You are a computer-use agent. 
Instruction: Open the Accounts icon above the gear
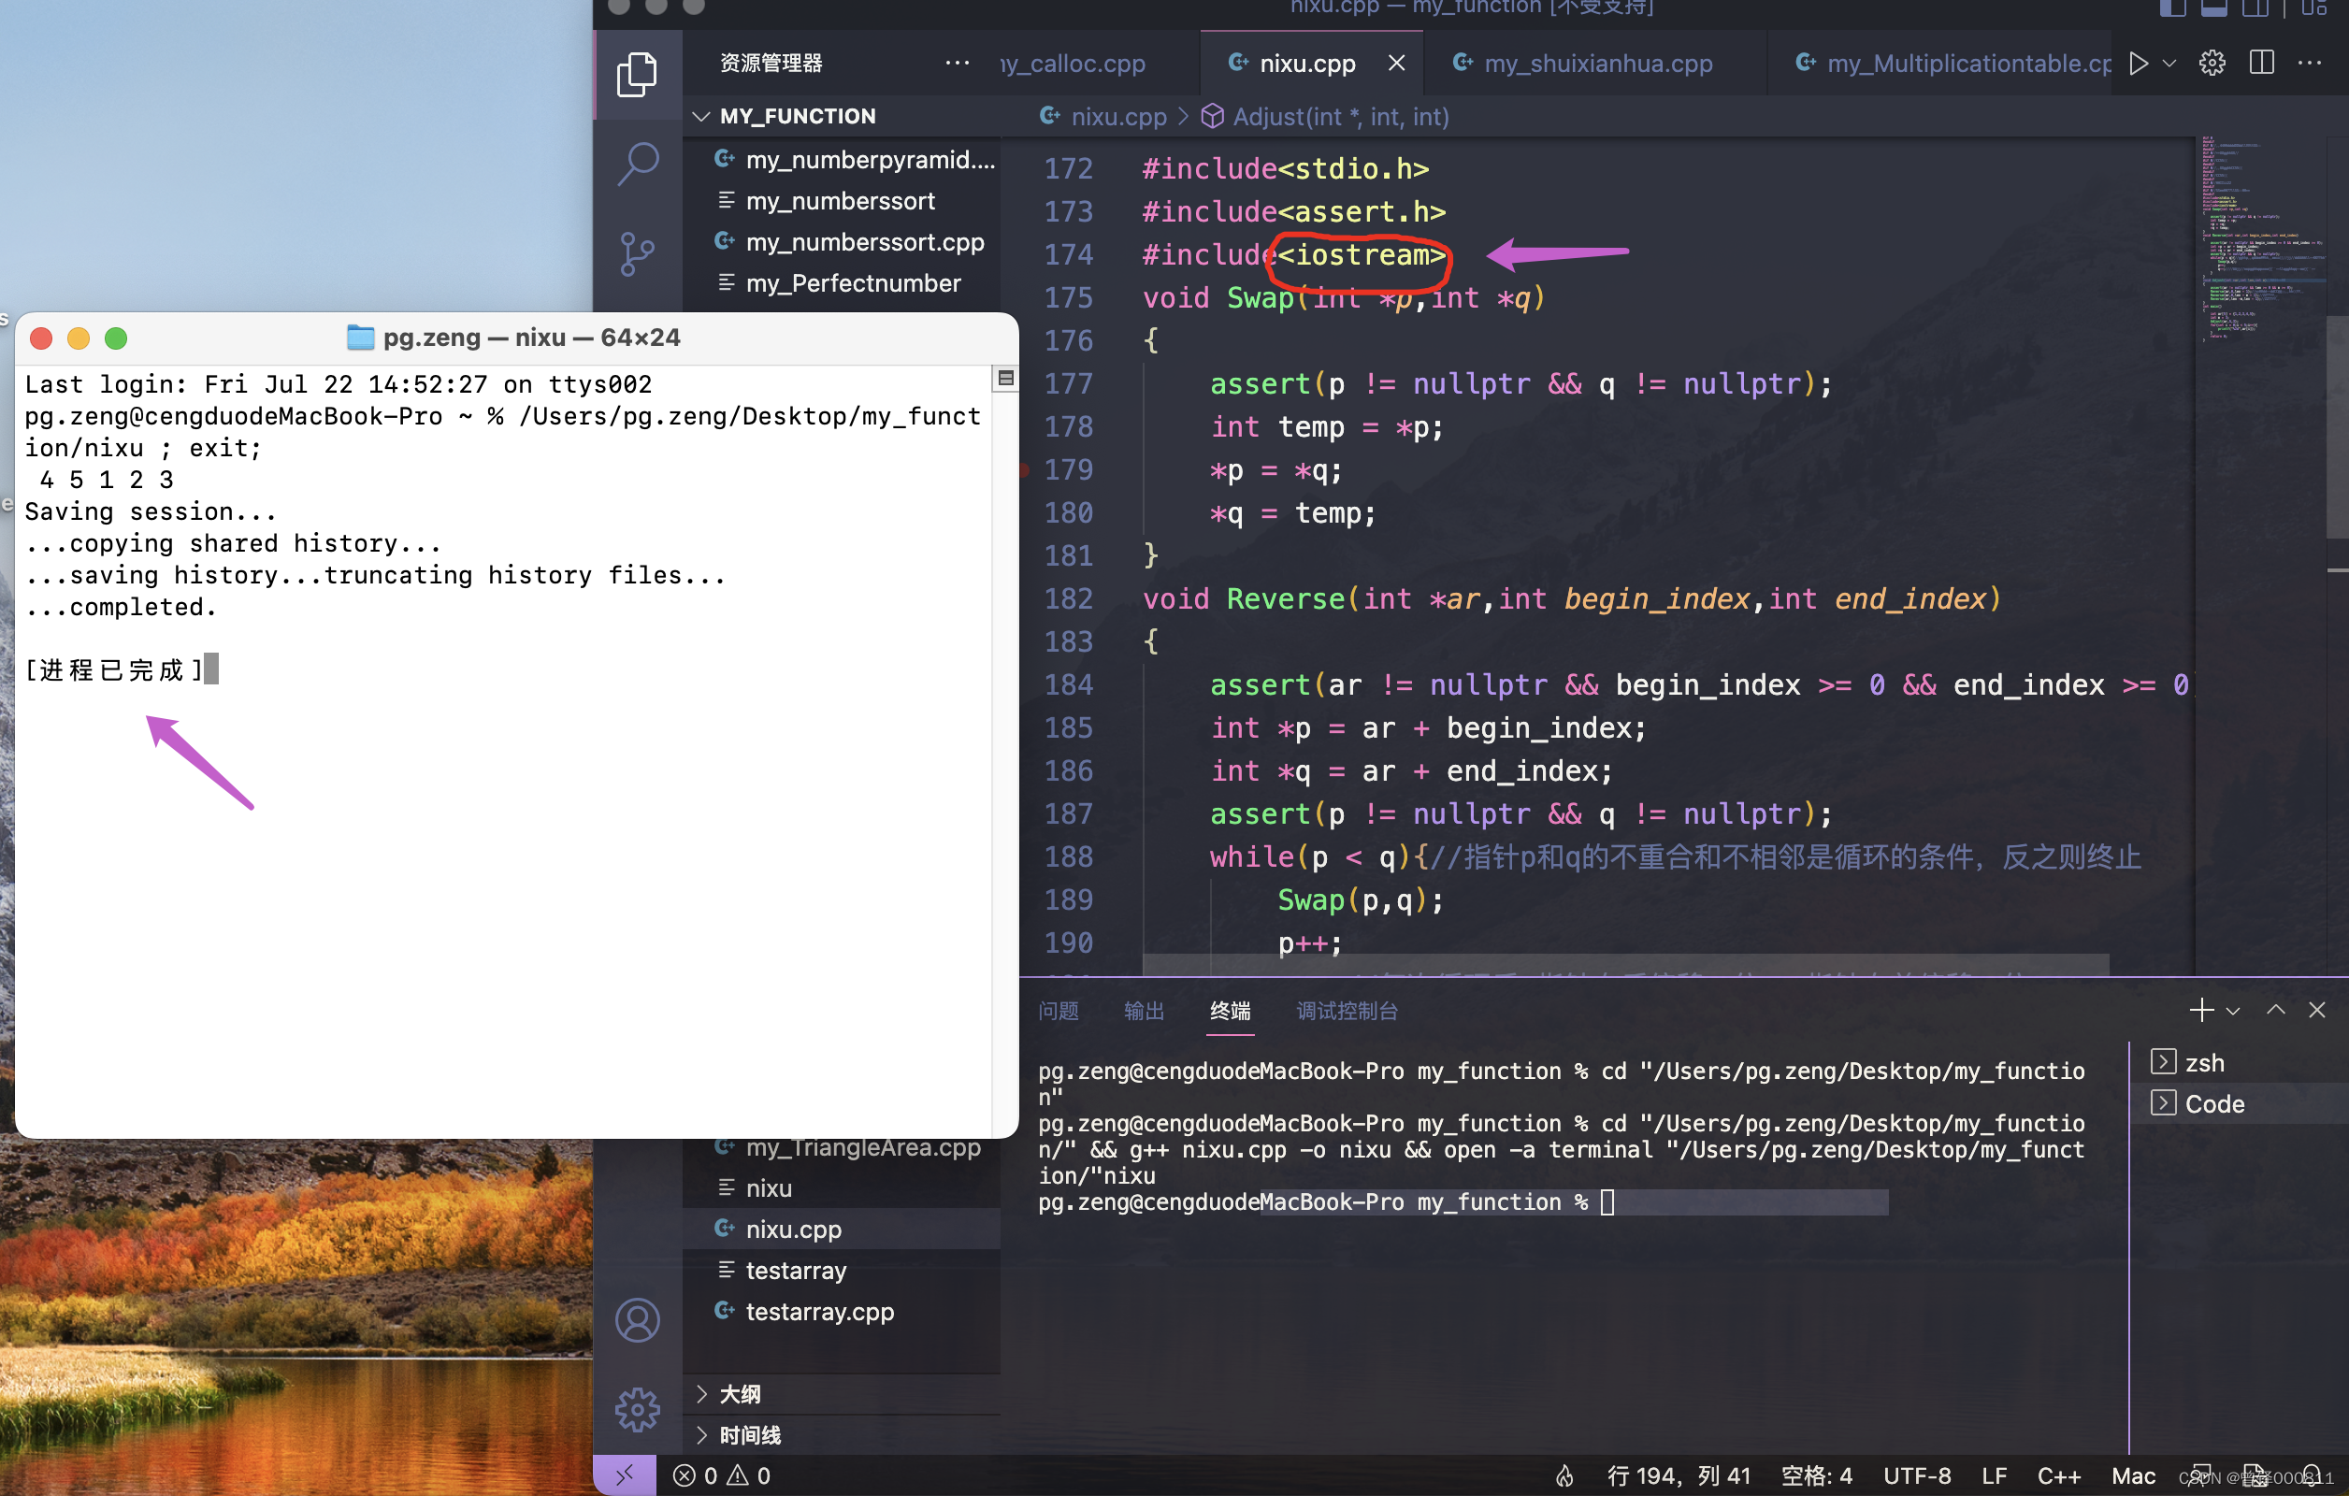(x=637, y=1319)
